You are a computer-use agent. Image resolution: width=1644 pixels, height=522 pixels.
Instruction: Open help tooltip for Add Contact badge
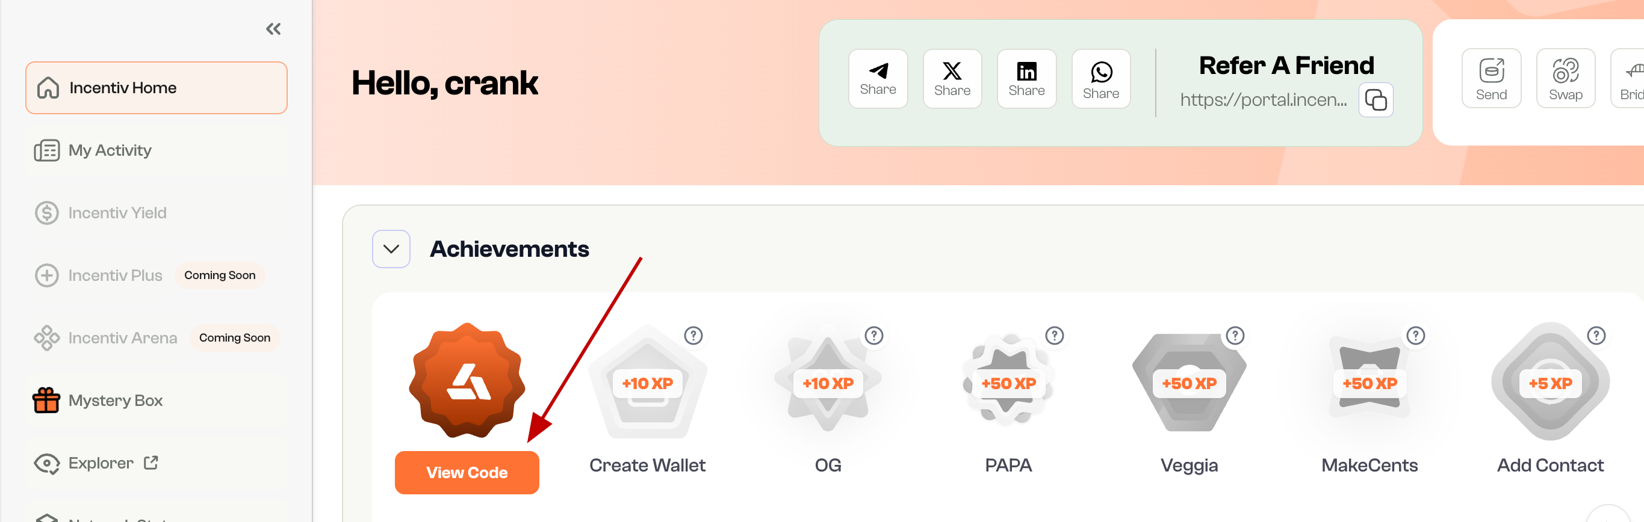pos(1595,335)
